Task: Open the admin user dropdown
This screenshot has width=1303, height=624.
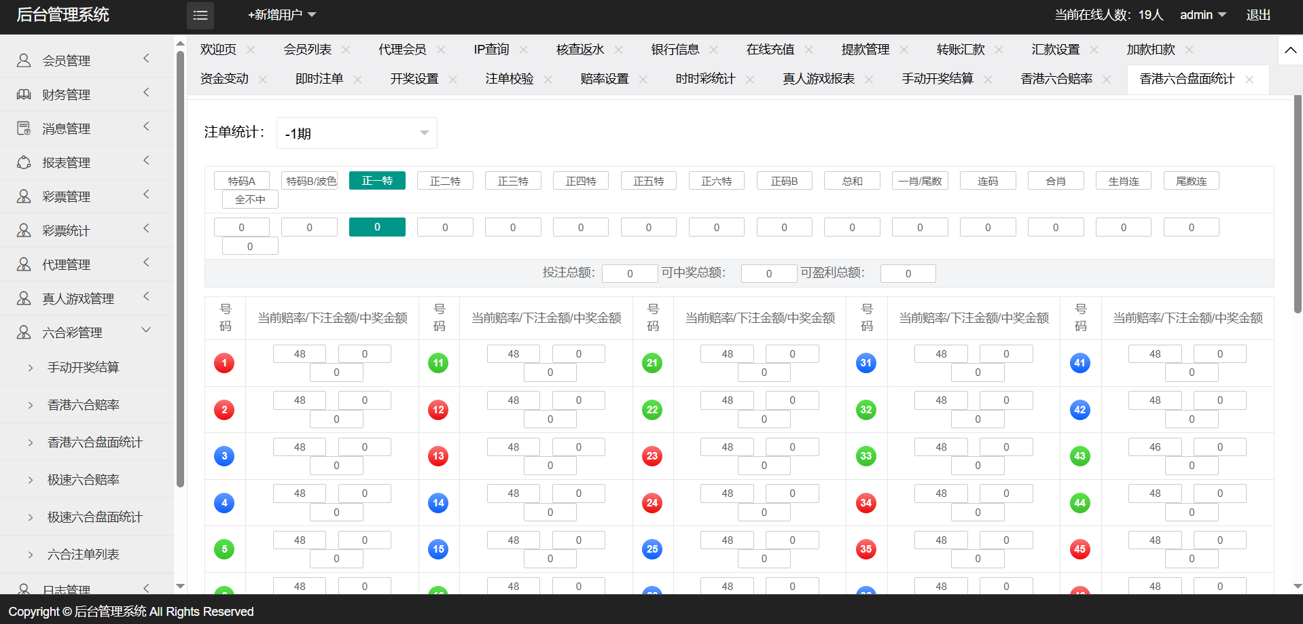Action: tap(1202, 15)
